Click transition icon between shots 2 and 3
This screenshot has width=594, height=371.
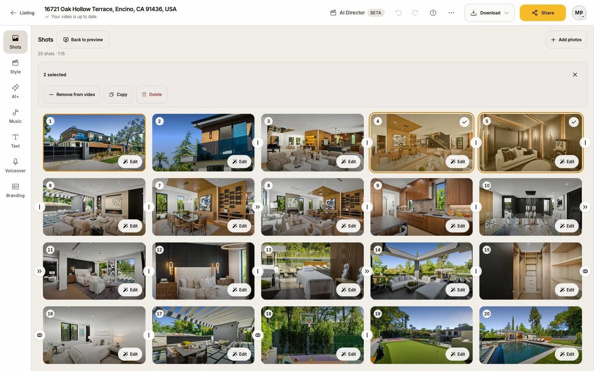click(x=258, y=143)
